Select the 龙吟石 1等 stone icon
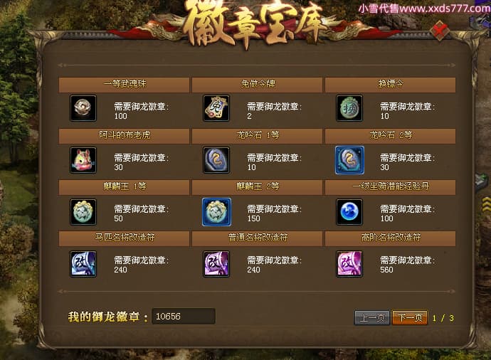This screenshot has width=491, height=360. 216,160
